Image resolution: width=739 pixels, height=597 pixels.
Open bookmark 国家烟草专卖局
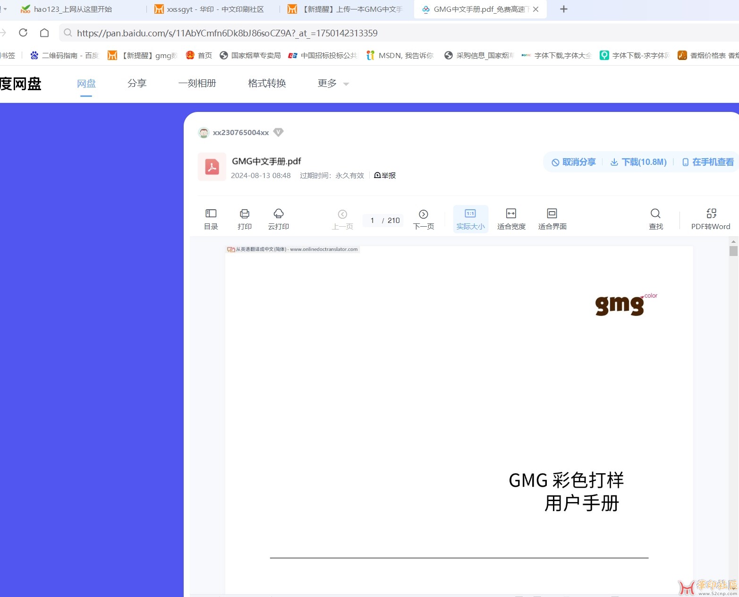pos(250,56)
